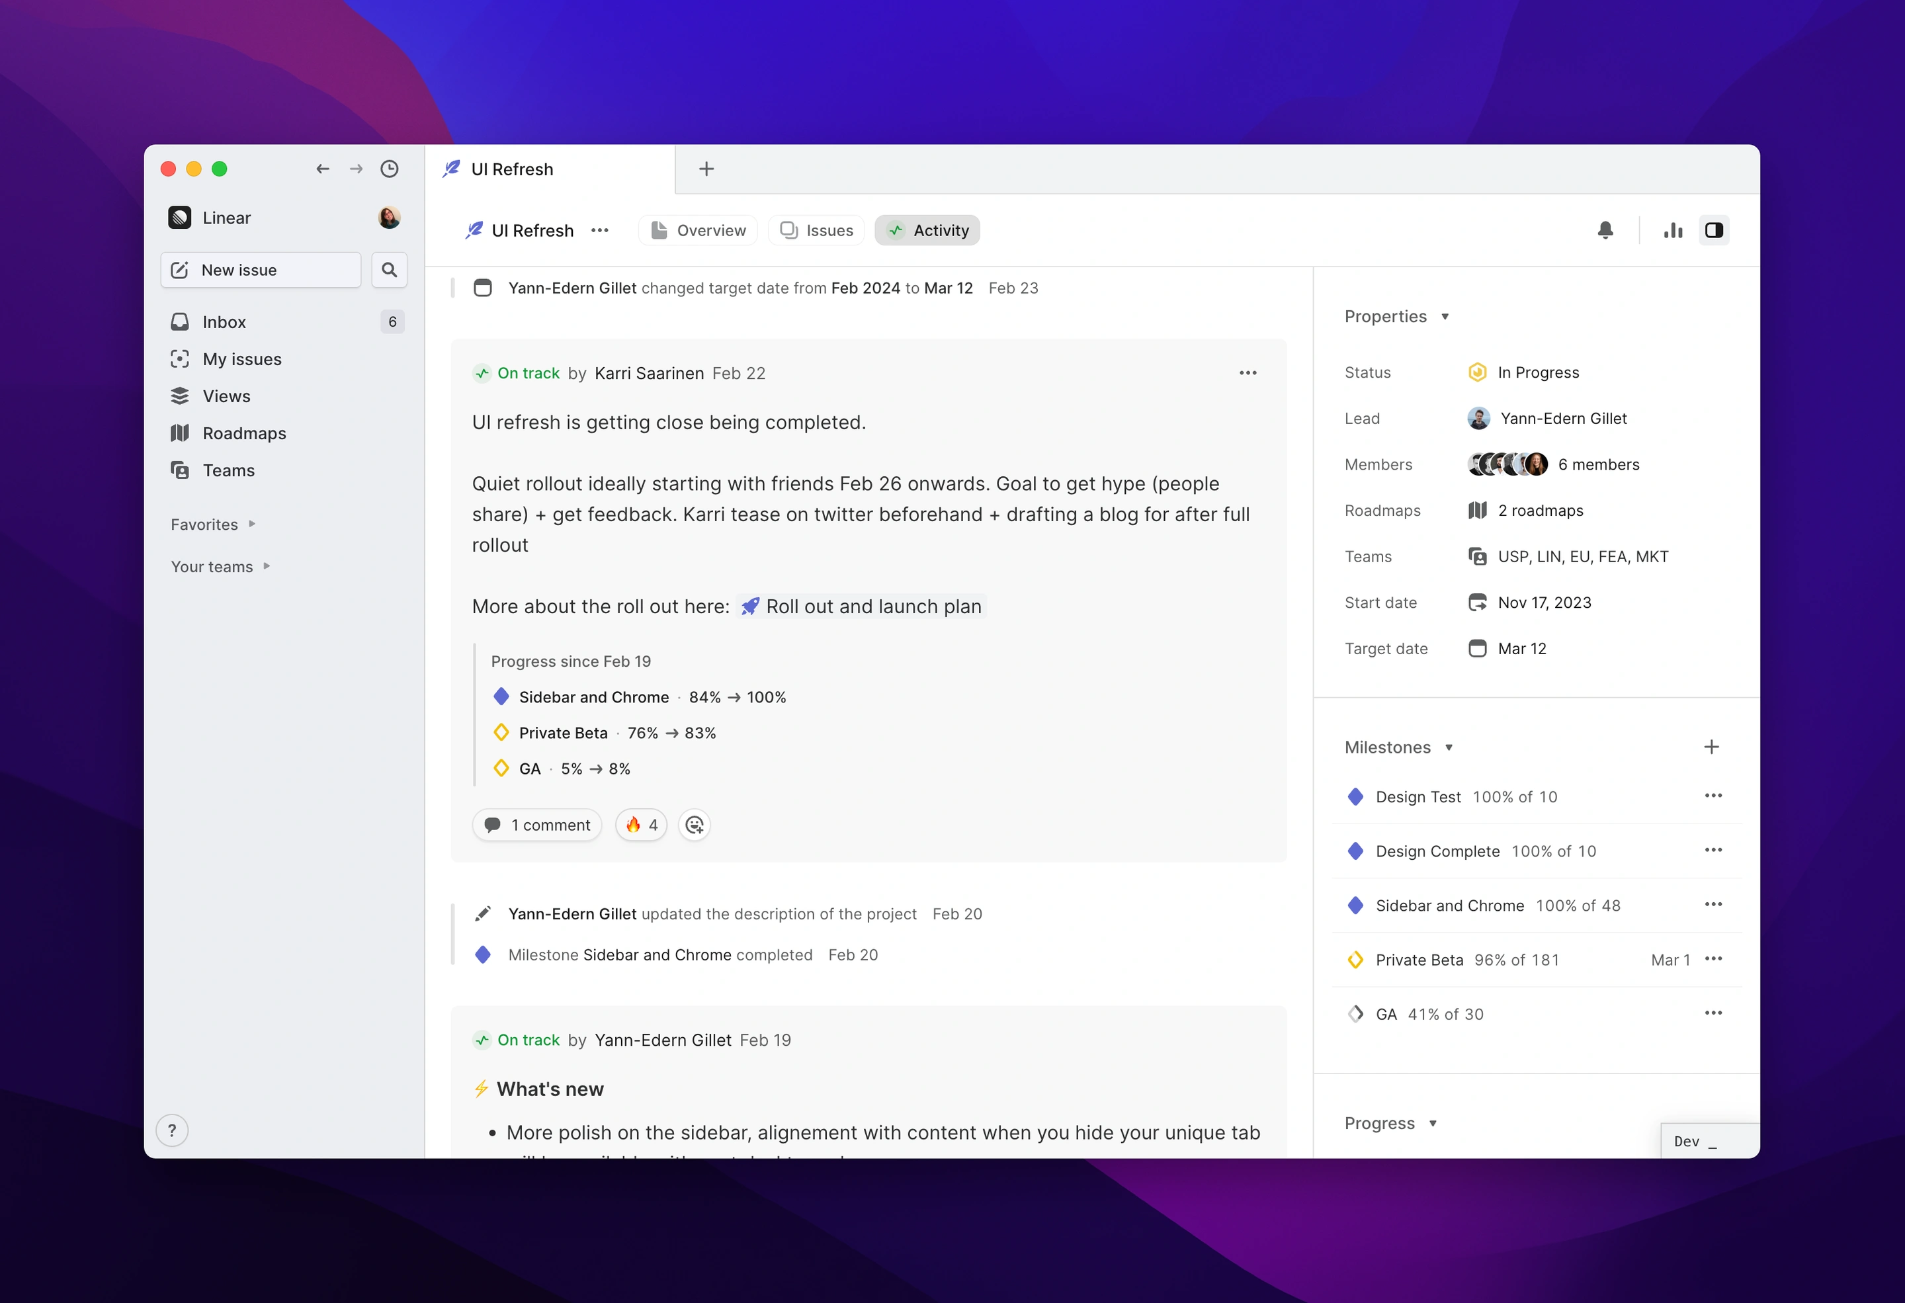Image resolution: width=1905 pixels, height=1303 pixels.
Task: Open Sidebar and Chrome milestone options
Action: click(1714, 905)
